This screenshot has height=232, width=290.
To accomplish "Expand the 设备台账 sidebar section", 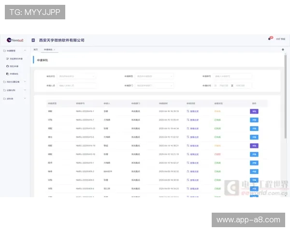I will pos(25,90).
